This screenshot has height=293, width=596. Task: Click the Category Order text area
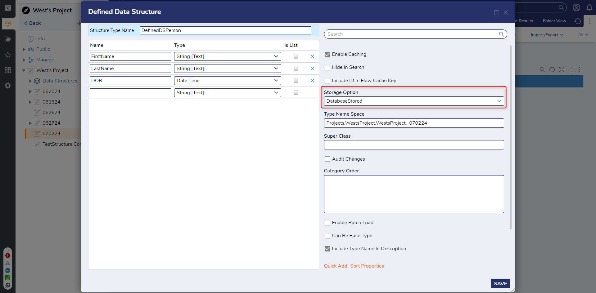pyautogui.click(x=414, y=194)
